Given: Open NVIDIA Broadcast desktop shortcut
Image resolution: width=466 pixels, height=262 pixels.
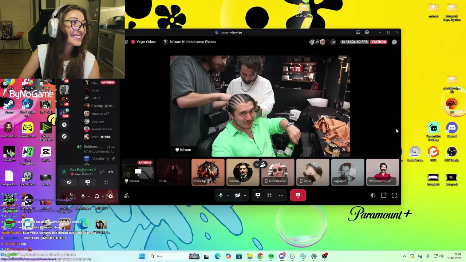Looking at the screenshot, I should pos(46,132).
